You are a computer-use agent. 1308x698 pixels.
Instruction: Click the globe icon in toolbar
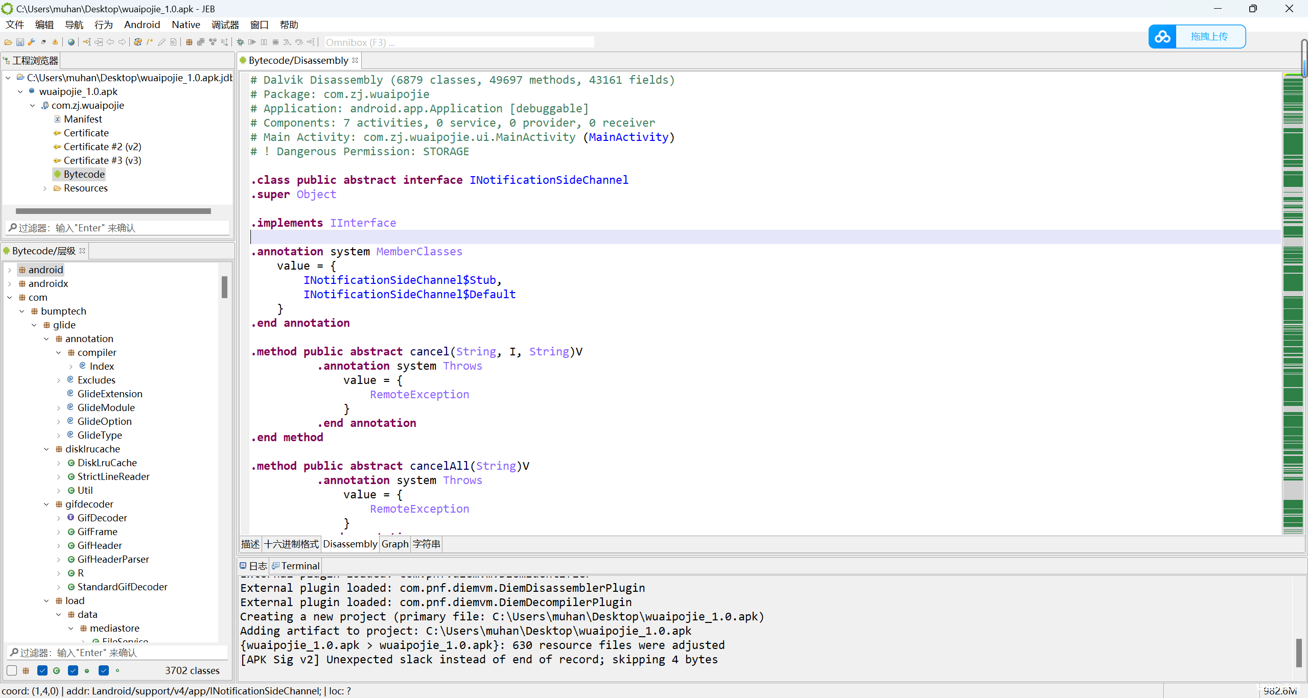71,42
